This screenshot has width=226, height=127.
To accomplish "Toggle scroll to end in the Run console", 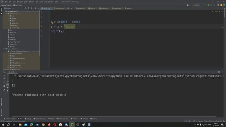I will click(8, 85).
